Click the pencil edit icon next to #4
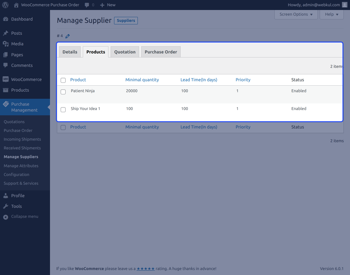Viewport: 350px width, 275px height. tap(68, 36)
